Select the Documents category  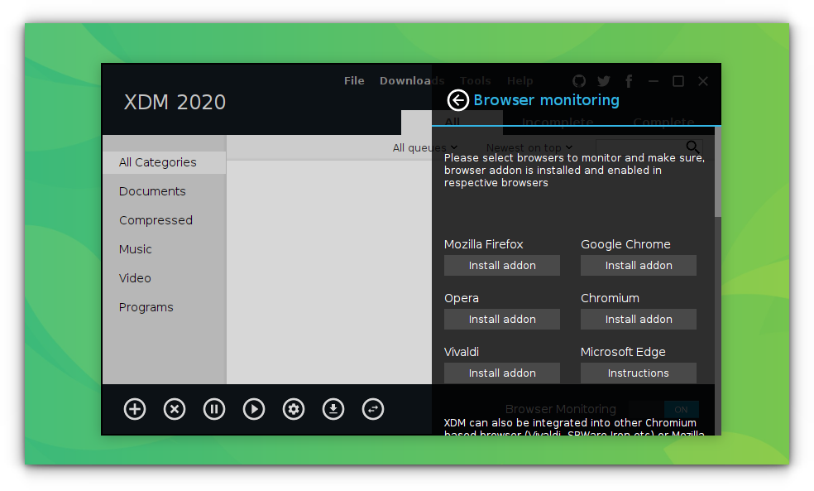164,191
